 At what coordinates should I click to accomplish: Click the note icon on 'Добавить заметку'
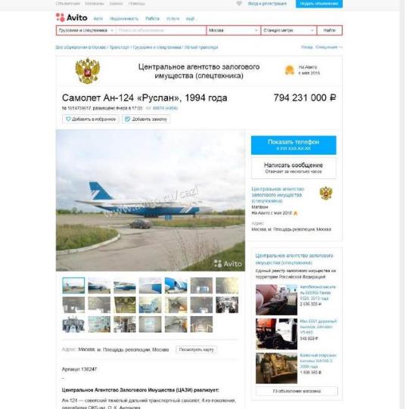click(x=128, y=119)
